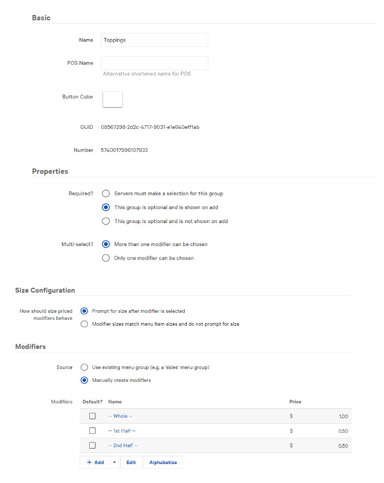
Task: Check Default box for 1st Half modifier
Action: (x=92, y=431)
